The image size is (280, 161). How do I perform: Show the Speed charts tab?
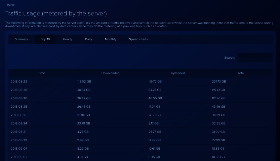tap(138, 39)
